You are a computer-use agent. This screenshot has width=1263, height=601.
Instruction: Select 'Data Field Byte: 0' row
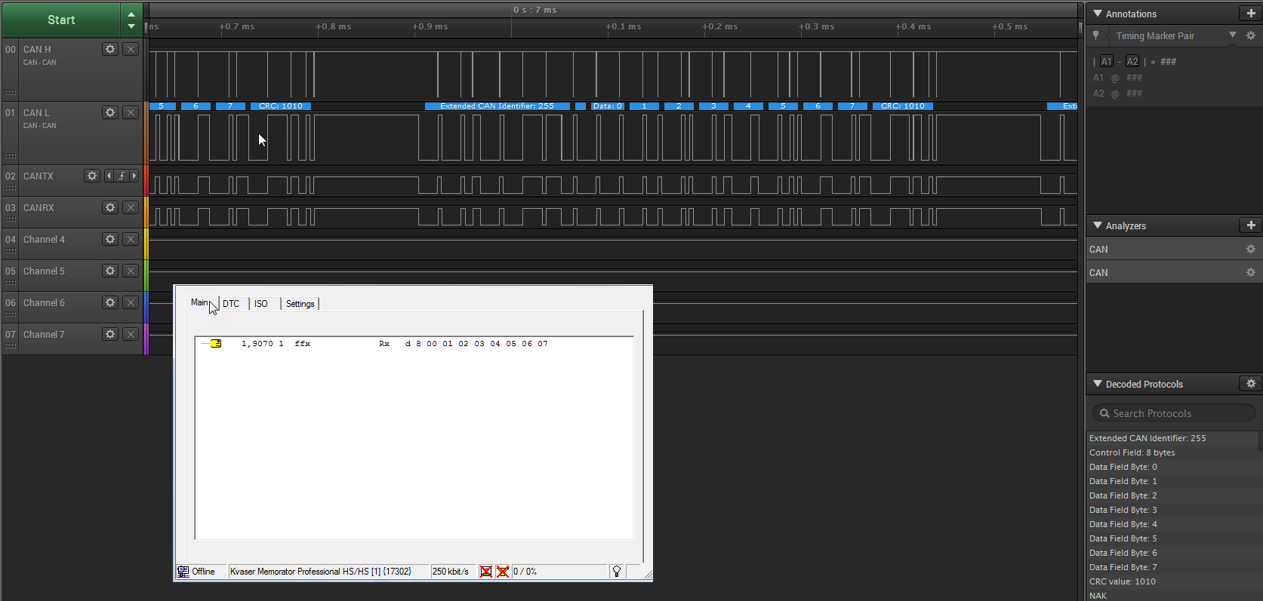tap(1172, 467)
